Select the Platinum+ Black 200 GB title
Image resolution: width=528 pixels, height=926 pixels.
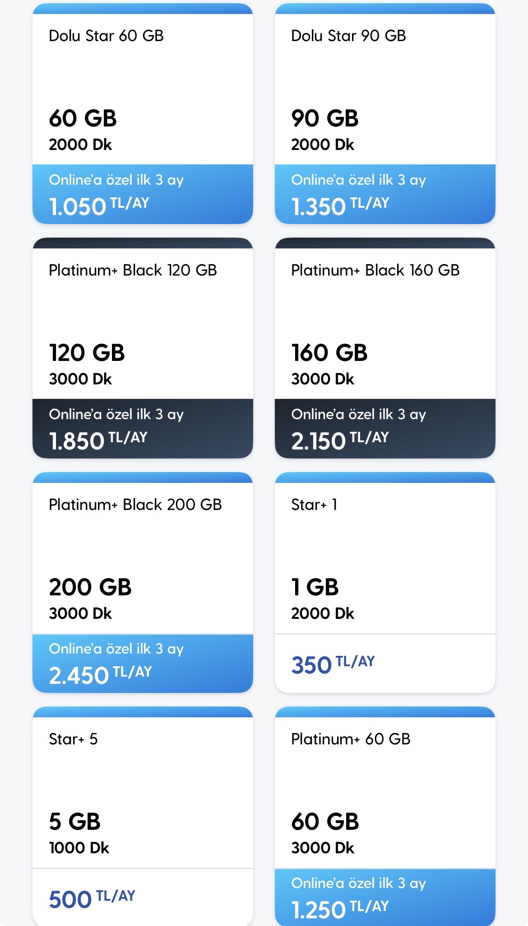point(135,505)
